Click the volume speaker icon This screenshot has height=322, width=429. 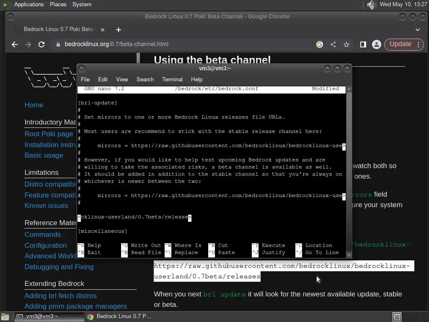[x=371, y=5]
